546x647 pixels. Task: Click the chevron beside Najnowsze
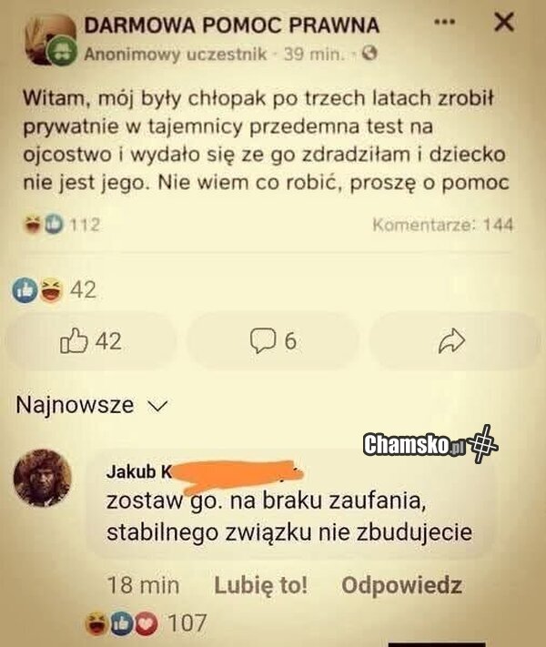tap(157, 407)
